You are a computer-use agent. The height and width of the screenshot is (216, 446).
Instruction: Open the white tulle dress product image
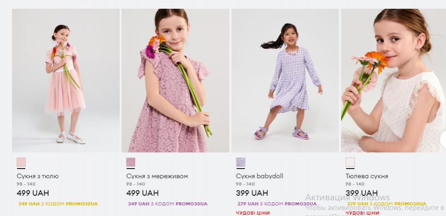click(x=393, y=81)
